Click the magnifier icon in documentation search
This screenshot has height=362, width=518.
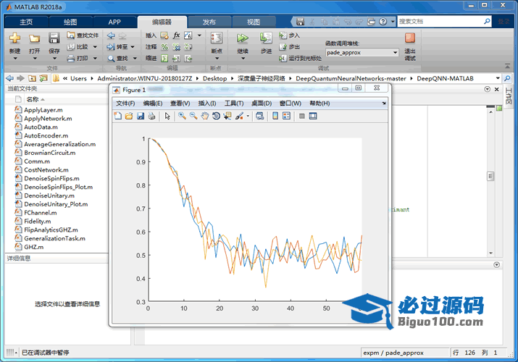[x=487, y=22]
